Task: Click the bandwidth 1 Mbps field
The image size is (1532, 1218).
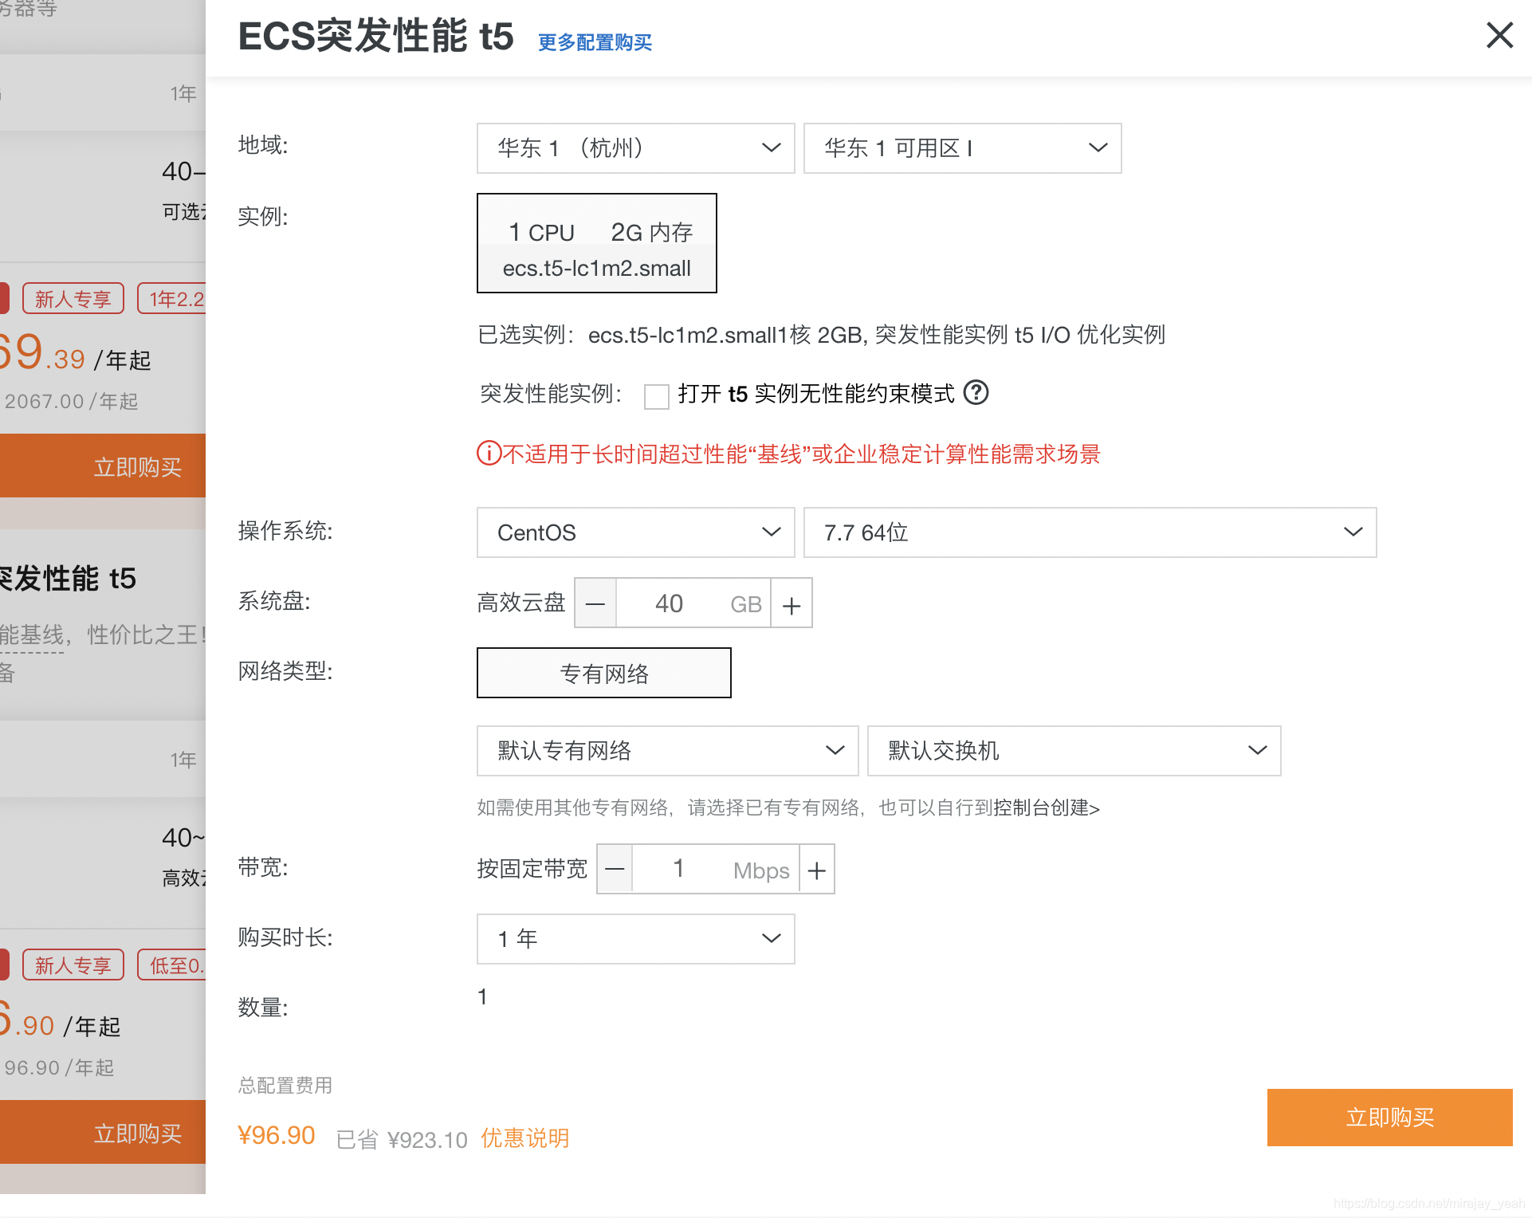Action: [716, 869]
